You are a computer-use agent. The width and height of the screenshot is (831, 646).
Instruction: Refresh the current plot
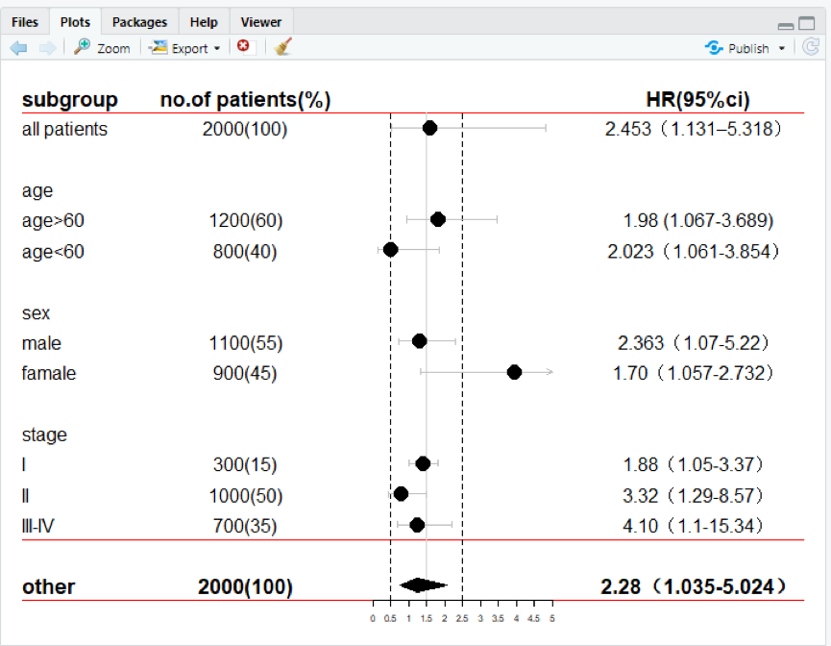pyautogui.click(x=811, y=47)
